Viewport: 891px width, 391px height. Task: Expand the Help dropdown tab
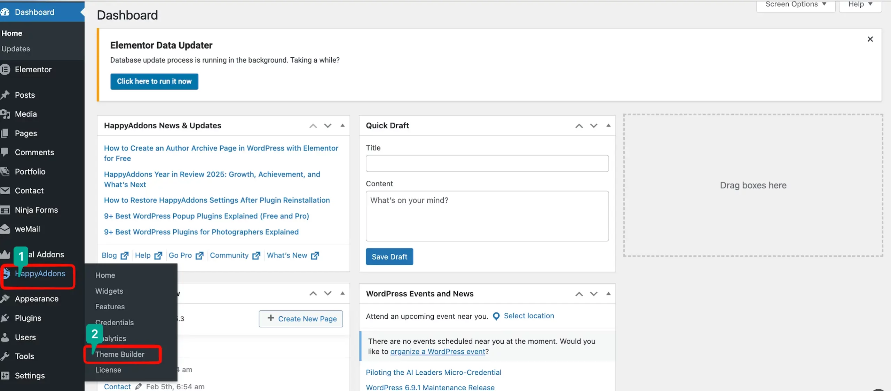(860, 5)
